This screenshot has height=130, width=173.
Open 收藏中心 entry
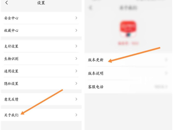pyautogui.click(x=41, y=30)
